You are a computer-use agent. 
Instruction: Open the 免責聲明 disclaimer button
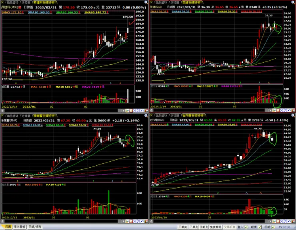215,227
